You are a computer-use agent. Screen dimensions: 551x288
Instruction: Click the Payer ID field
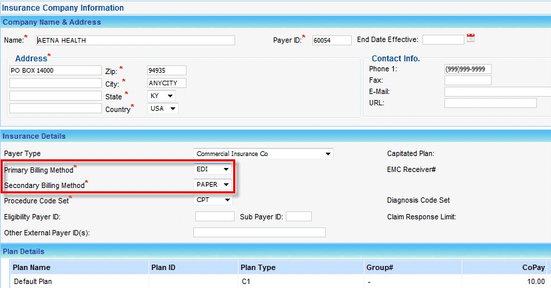(x=332, y=40)
